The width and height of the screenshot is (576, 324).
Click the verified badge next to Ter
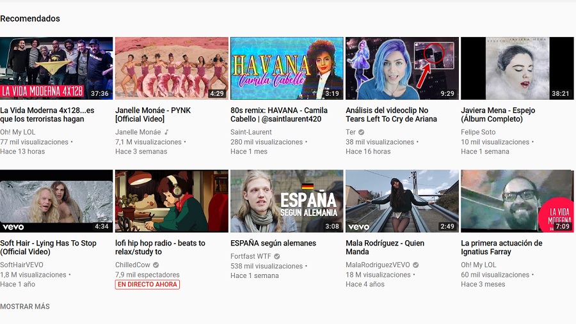(362, 132)
